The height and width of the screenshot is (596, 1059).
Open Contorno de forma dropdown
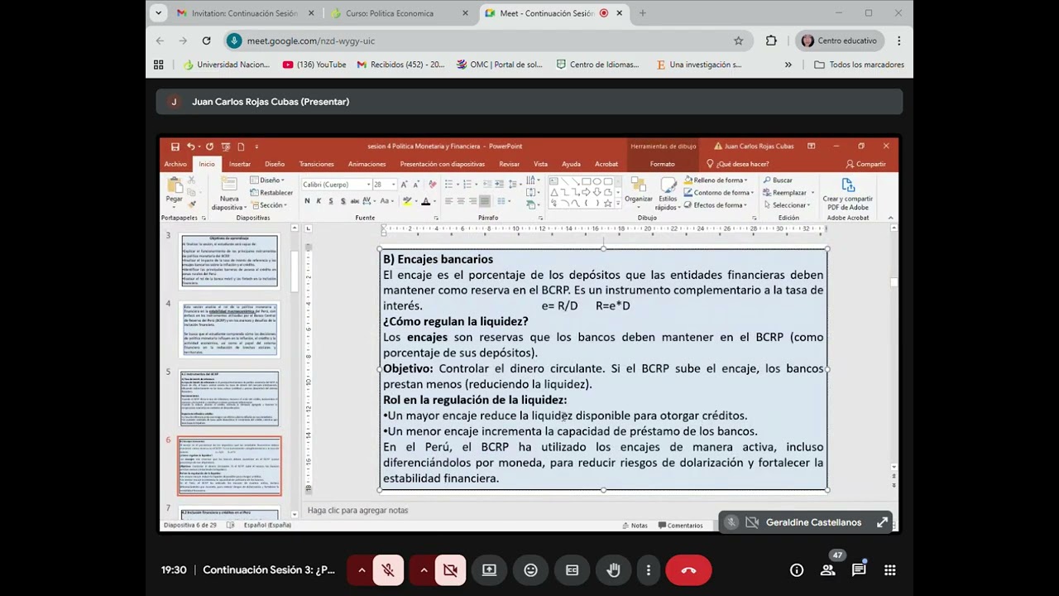[x=719, y=193]
